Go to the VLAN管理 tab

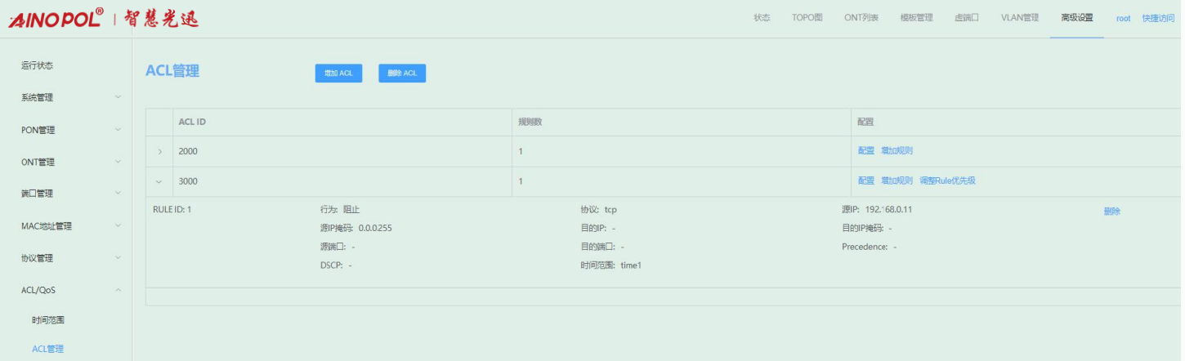pyautogui.click(x=1019, y=17)
